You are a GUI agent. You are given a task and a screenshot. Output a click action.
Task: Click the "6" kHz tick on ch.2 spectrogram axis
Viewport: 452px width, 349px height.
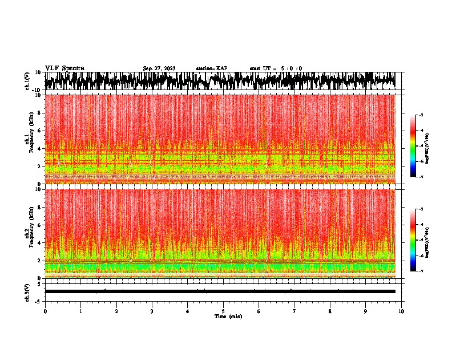pyautogui.click(x=40, y=225)
